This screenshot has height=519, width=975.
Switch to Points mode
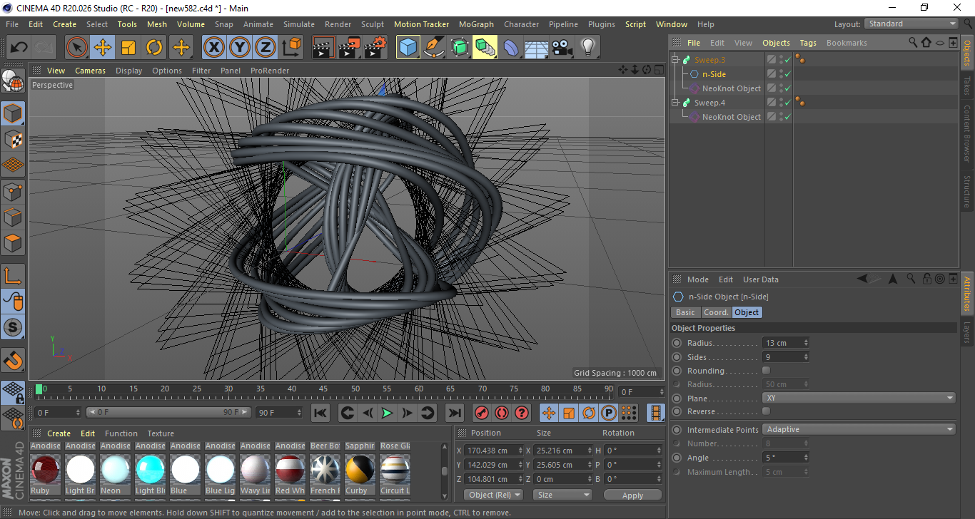tap(13, 191)
